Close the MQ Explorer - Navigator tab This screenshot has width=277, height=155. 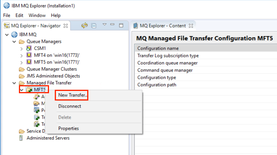(x=66, y=26)
